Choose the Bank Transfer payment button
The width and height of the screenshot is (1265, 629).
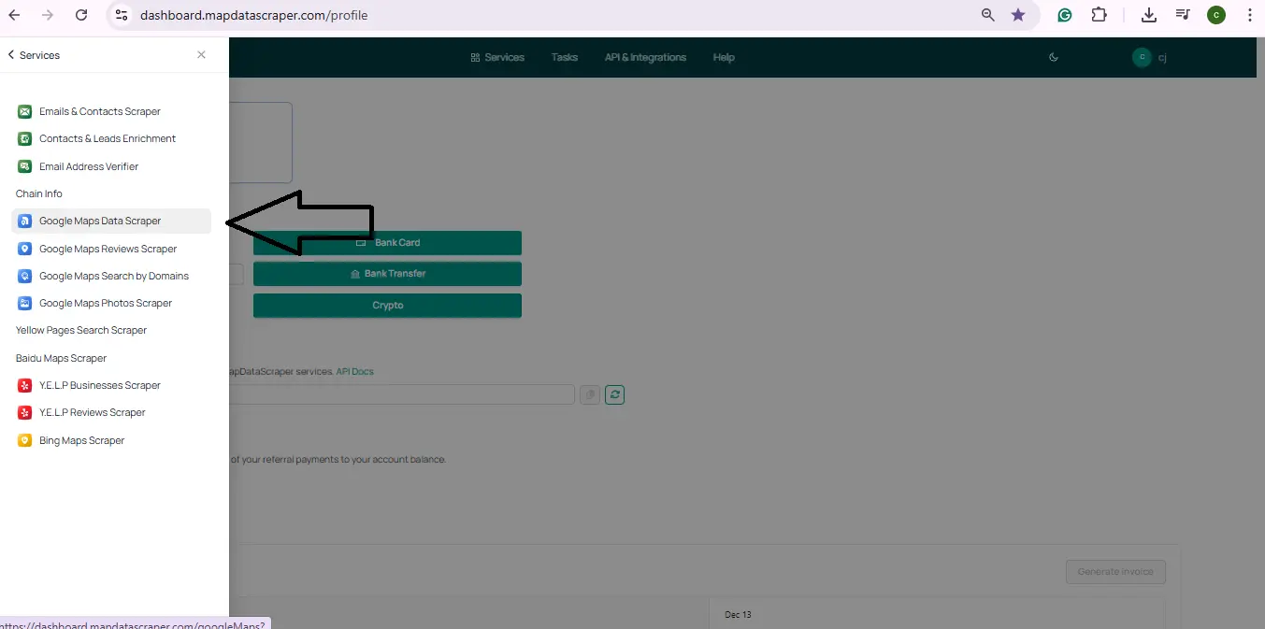coord(387,274)
